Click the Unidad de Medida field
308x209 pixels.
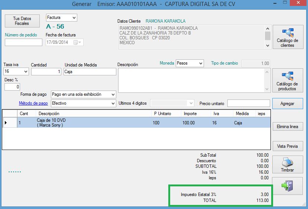(x=90, y=72)
